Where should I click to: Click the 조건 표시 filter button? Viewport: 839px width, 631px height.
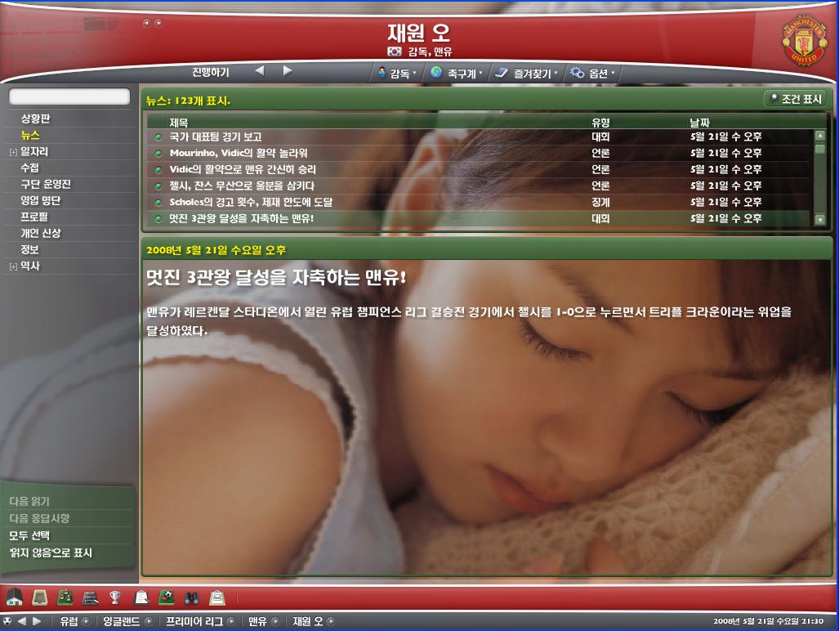coord(794,99)
